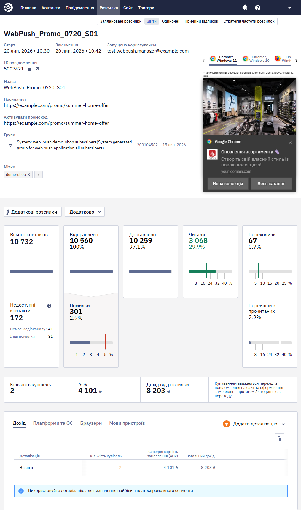The height and width of the screenshot is (510, 301).
Task: Open the eSputnik logo home
Action: 8,8
